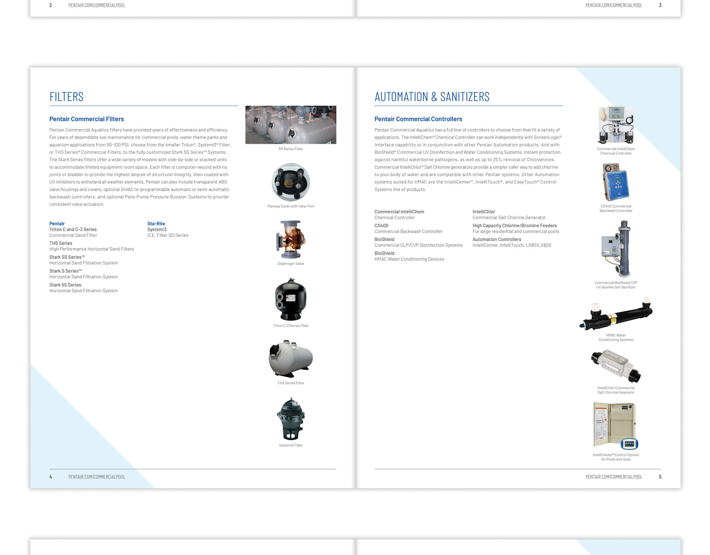Click PENTAIR.COM/COMMERCIALPOOL link on page 5 footer

(614, 477)
